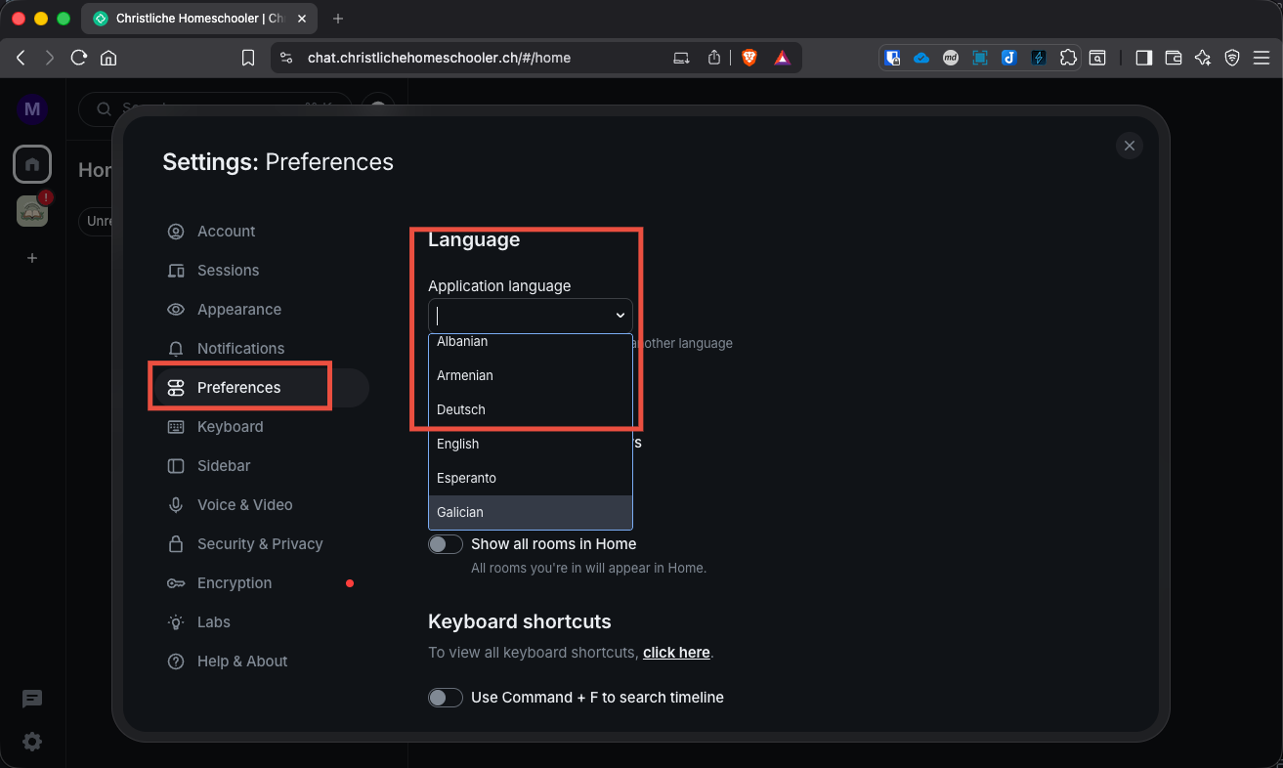Click the site information icon in address bar
Image resolution: width=1283 pixels, height=768 pixels.
(285, 58)
